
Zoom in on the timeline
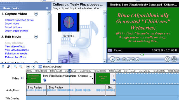coord(15,67)
